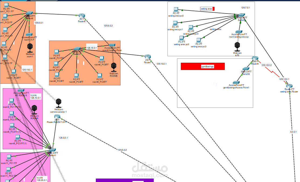Select room6_PC1FF computer icon
This screenshot has height=182, width=300.
coord(56,52)
